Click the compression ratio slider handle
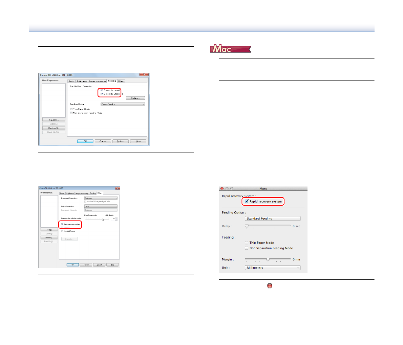The image size is (403, 345). pyautogui.click(x=103, y=220)
